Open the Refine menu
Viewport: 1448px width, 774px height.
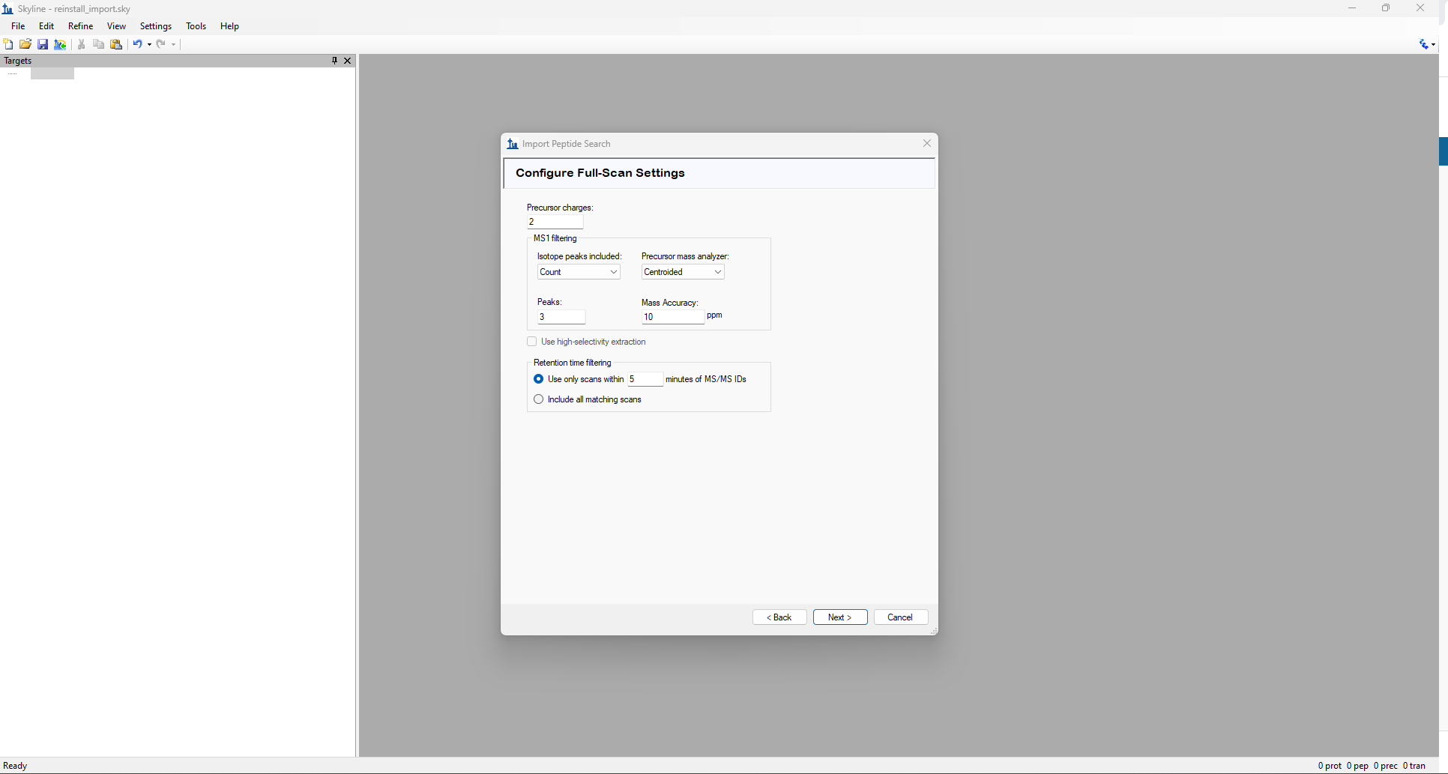(80, 26)
